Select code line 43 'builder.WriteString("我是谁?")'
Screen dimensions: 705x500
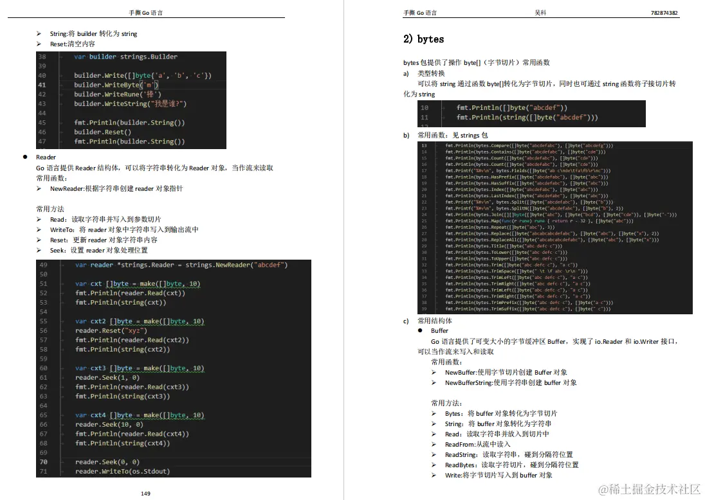131,103
